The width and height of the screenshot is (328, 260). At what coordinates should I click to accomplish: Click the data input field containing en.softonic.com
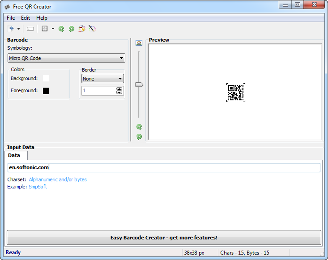[164, 167]
